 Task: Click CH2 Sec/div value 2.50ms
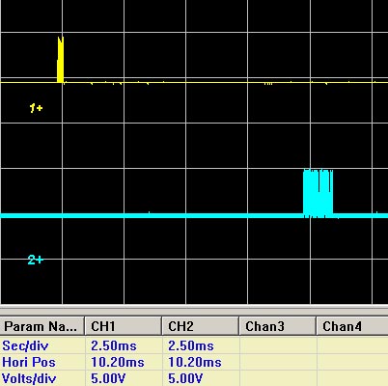(191, 346)
